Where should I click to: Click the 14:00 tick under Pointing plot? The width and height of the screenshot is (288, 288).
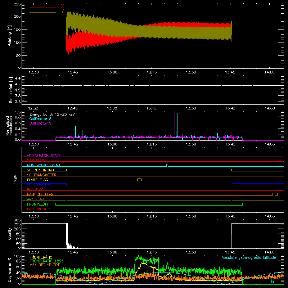(269, 72)
